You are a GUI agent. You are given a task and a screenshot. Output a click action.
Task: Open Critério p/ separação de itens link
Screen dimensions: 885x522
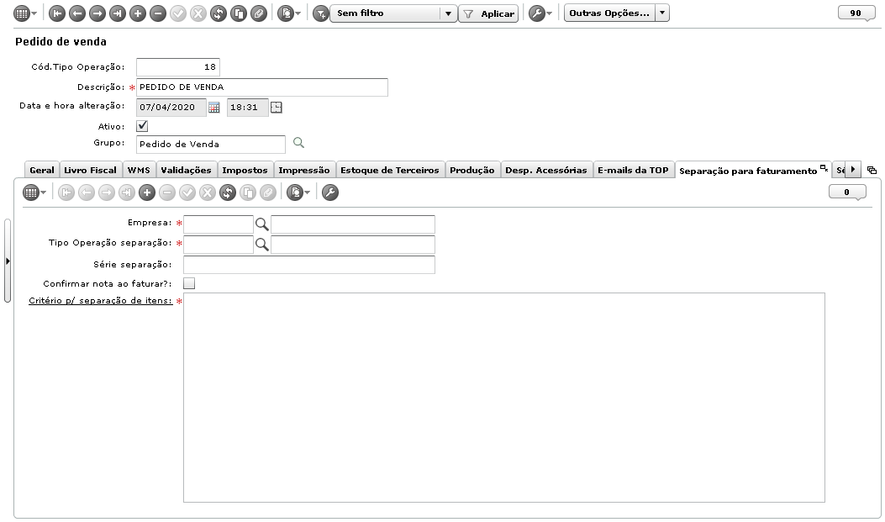point(101,301)
